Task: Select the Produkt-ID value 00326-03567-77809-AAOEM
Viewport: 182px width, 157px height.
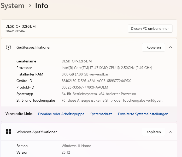Action: 85,87
